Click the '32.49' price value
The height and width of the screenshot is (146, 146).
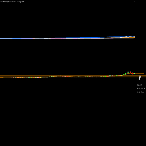(x=139, y=85)
